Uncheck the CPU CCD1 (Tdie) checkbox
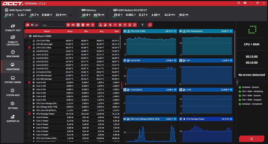The height and width of the screenshot is (144, 268). tap(29, 47)
